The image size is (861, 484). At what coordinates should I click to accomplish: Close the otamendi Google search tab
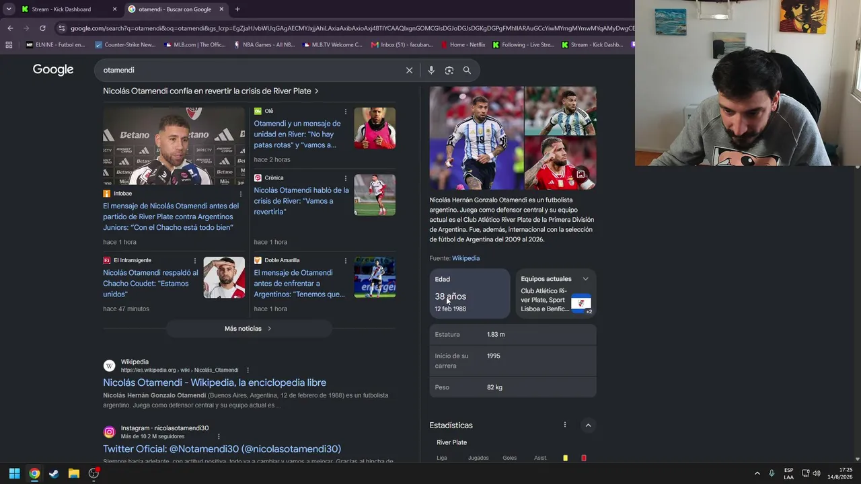(221, 9)
